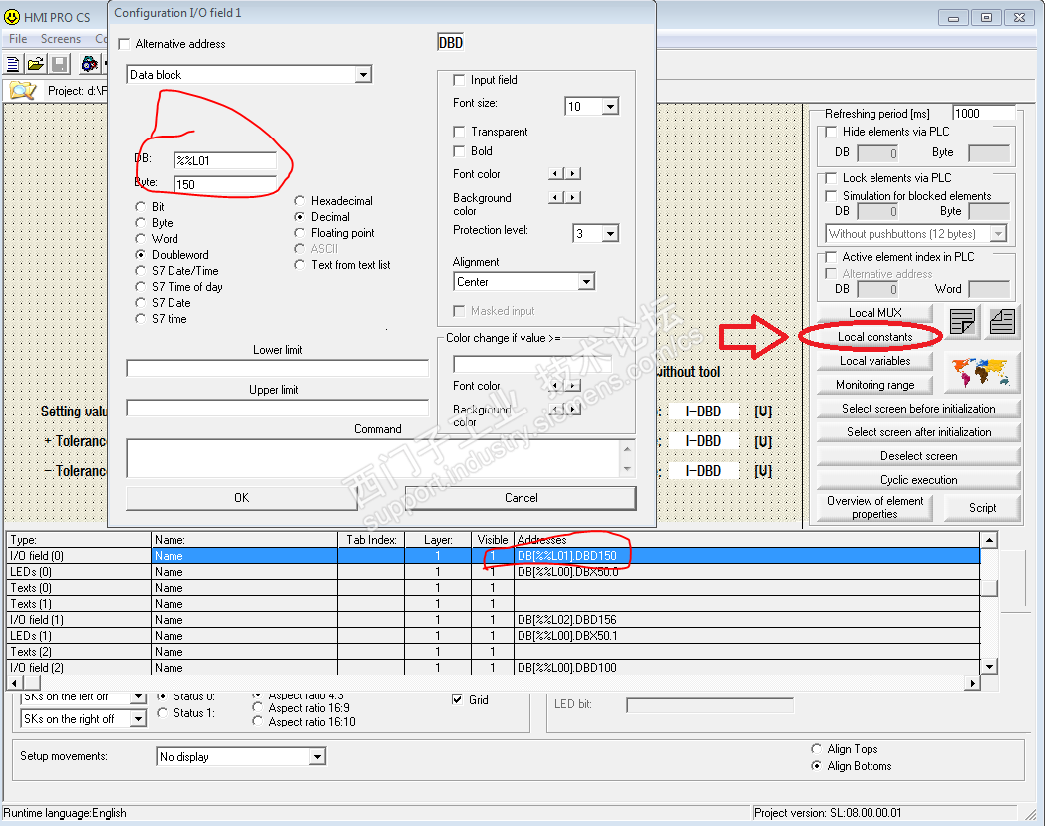The width and height of the screenshot is (1045, 826).
Task: Open the Protection level dropdown
Action: click(610, 233)
